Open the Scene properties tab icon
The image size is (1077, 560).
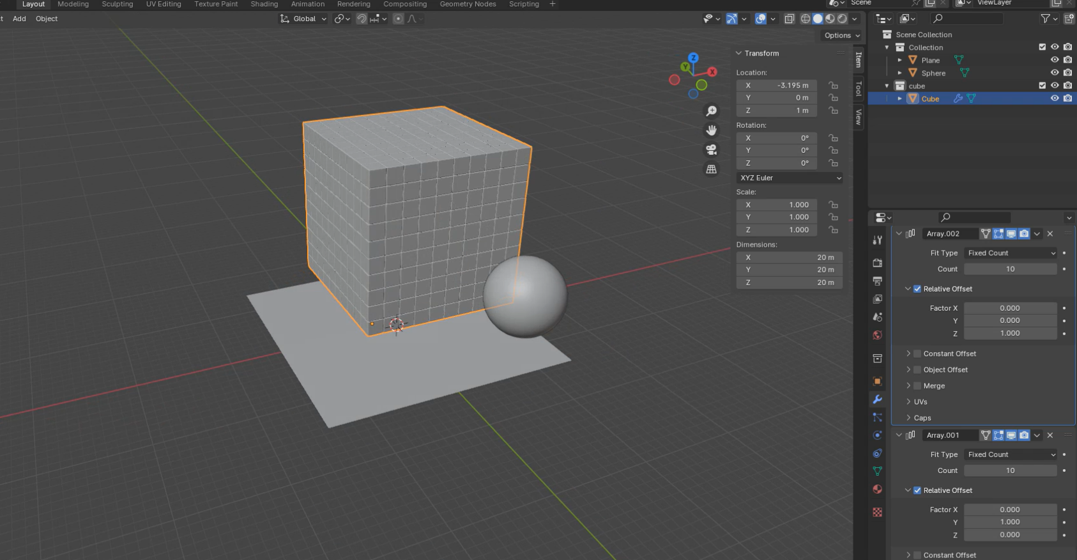point(878,317)
